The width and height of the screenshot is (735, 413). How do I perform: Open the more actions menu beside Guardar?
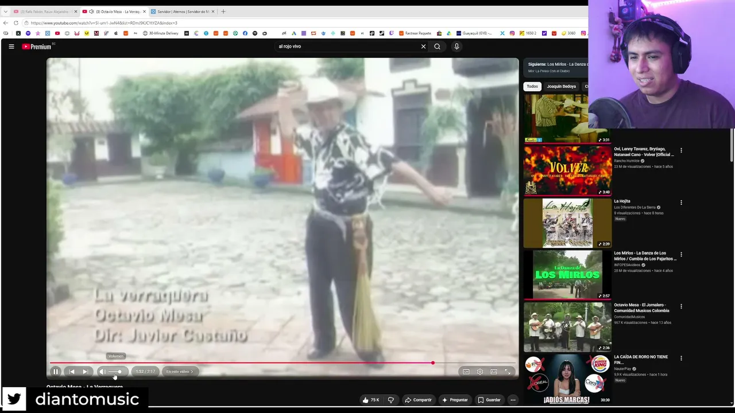click(x=513, y=400)
